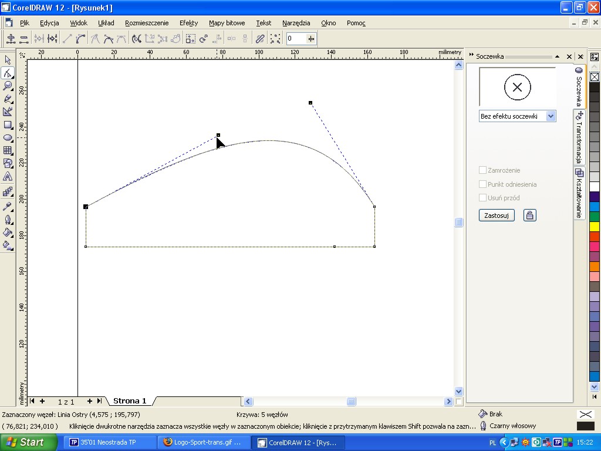Select the Pick (arrow) tool
Viewport: 601px width, 451px height.
click(8, 60)
